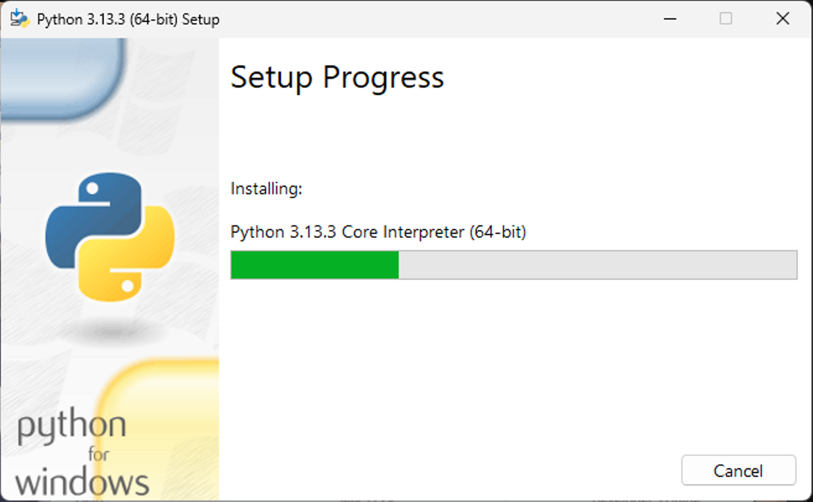This screenshot has height=502, width=813.
Task: Click the green filled part of the progress bar
Action: coord(314,265)
